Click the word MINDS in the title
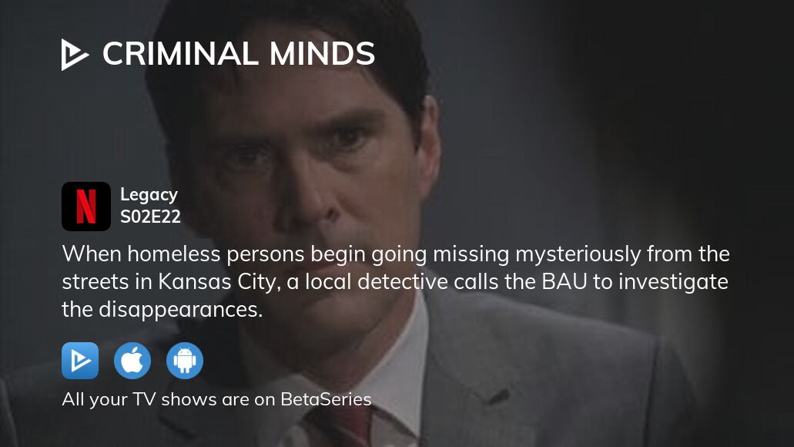Viewport: 794px width, 447px height. (322, 54)
